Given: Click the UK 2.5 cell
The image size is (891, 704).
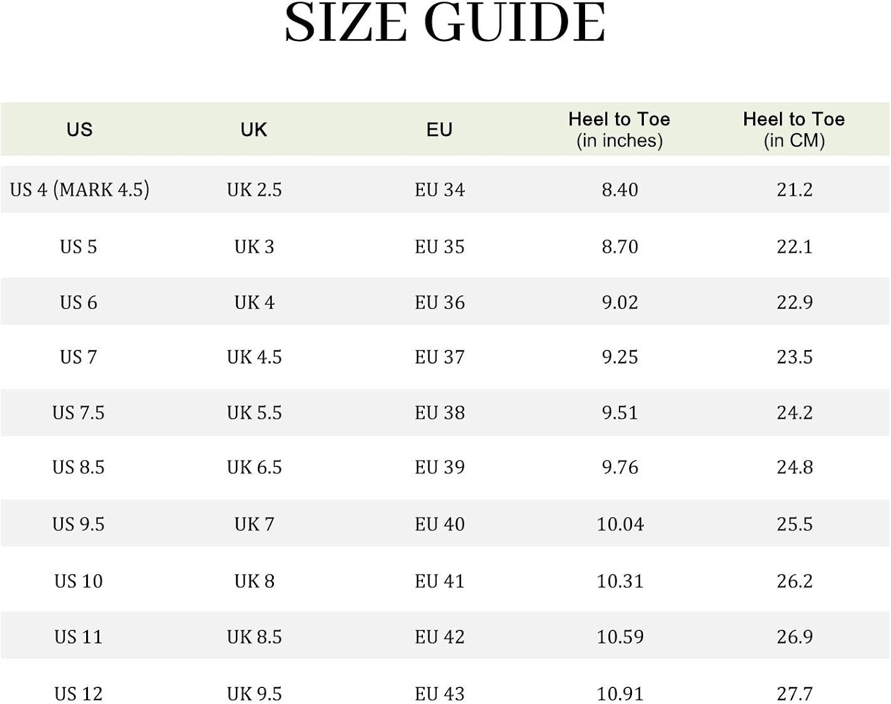Looking at the screenshot, I should (254, 190).
